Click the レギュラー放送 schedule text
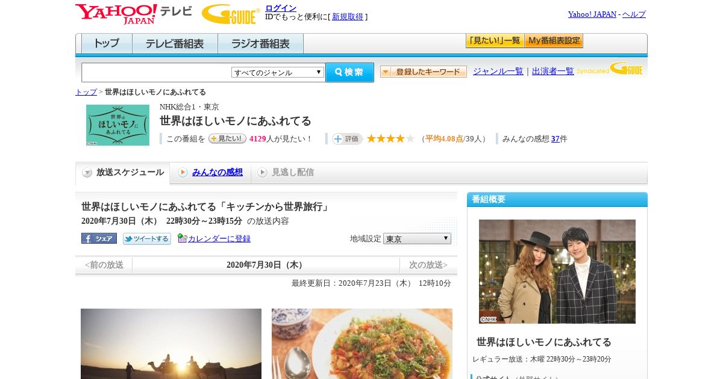 click(x=542, y=359)
